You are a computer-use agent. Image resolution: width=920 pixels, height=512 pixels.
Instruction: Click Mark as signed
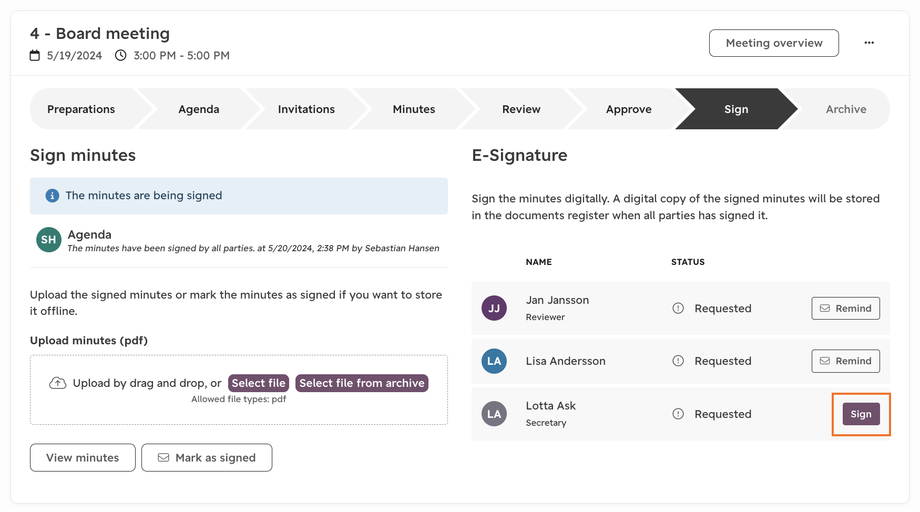[x=207, y=458]
